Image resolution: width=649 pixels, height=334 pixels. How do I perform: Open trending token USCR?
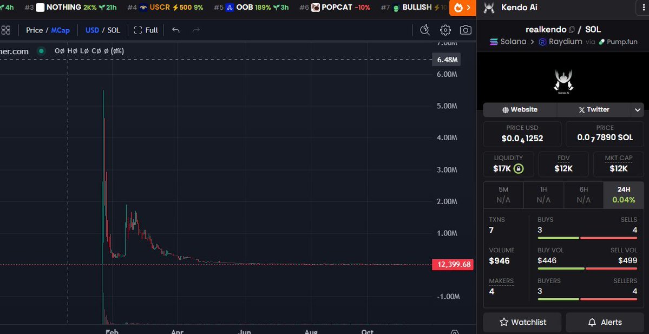click(x=165, y=8)
